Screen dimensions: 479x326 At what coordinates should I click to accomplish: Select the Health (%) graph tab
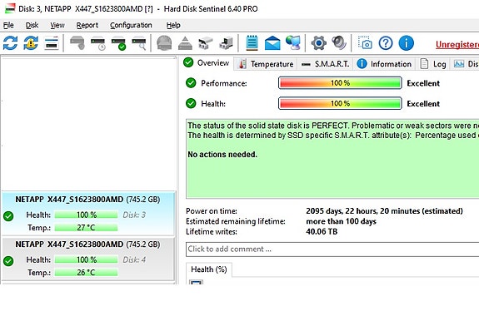click(208, 269)
